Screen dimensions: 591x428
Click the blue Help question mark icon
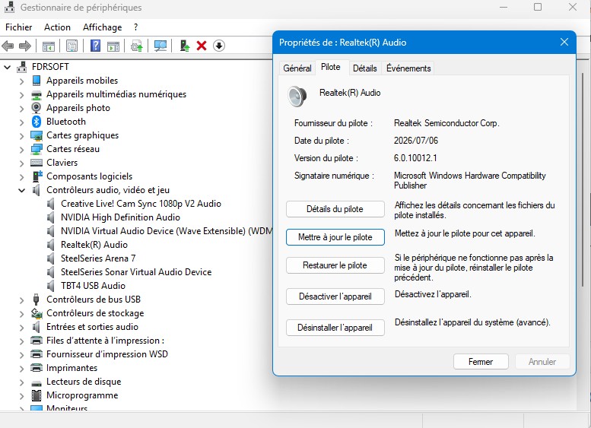pos(95,46)
